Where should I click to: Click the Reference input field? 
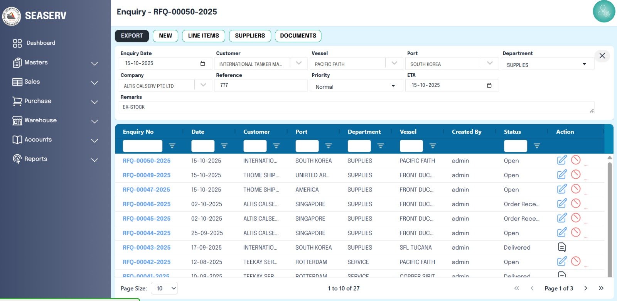click(261, 85)
